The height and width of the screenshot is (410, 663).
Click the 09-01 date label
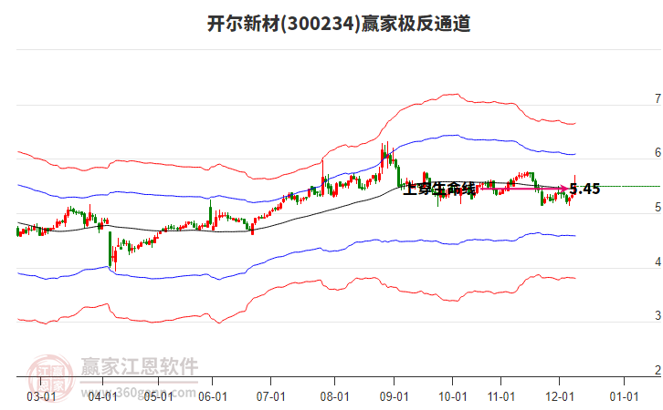pos(395,397)
